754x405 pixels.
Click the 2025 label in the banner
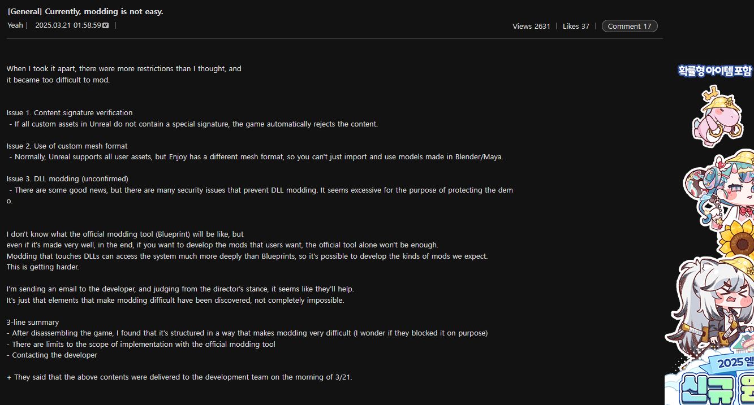[729, 363]
